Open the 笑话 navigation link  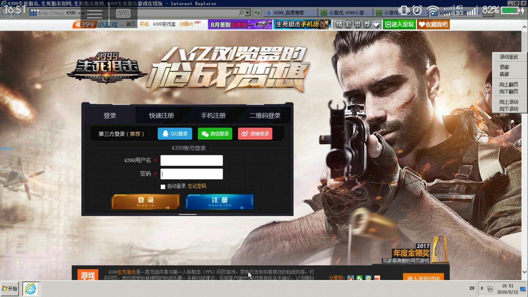coord(144,24)
